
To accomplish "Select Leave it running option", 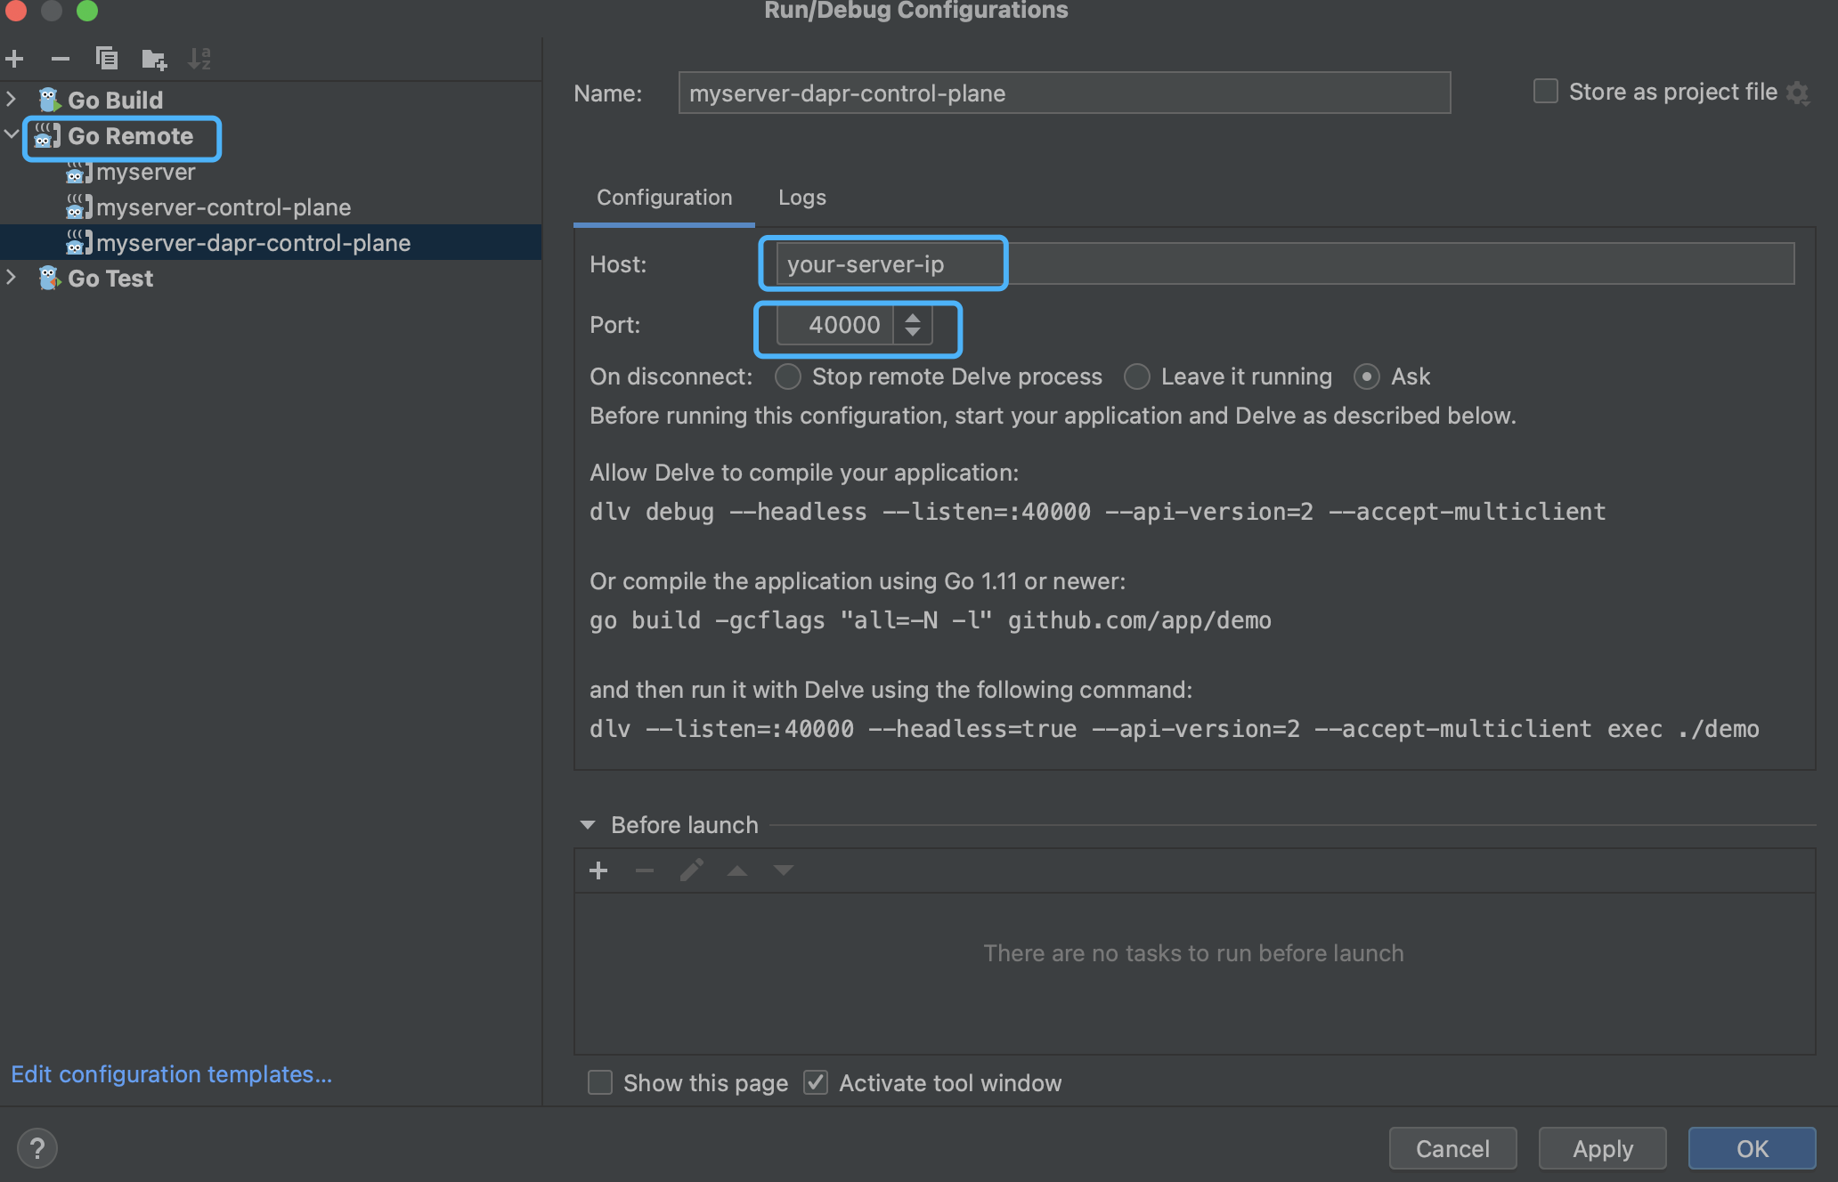I will 1137,376.
